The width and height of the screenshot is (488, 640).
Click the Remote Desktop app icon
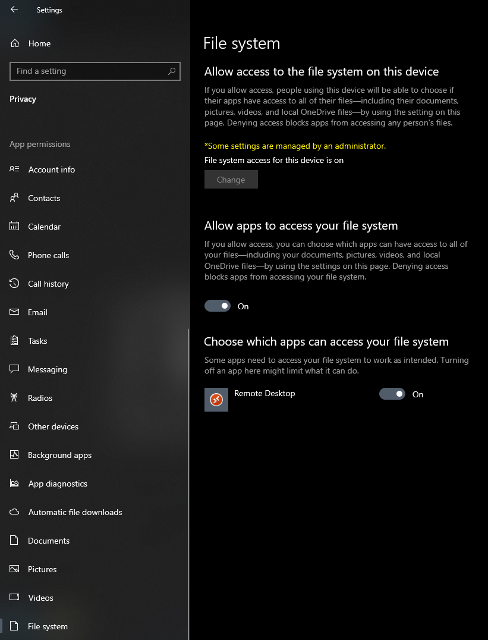216,400
